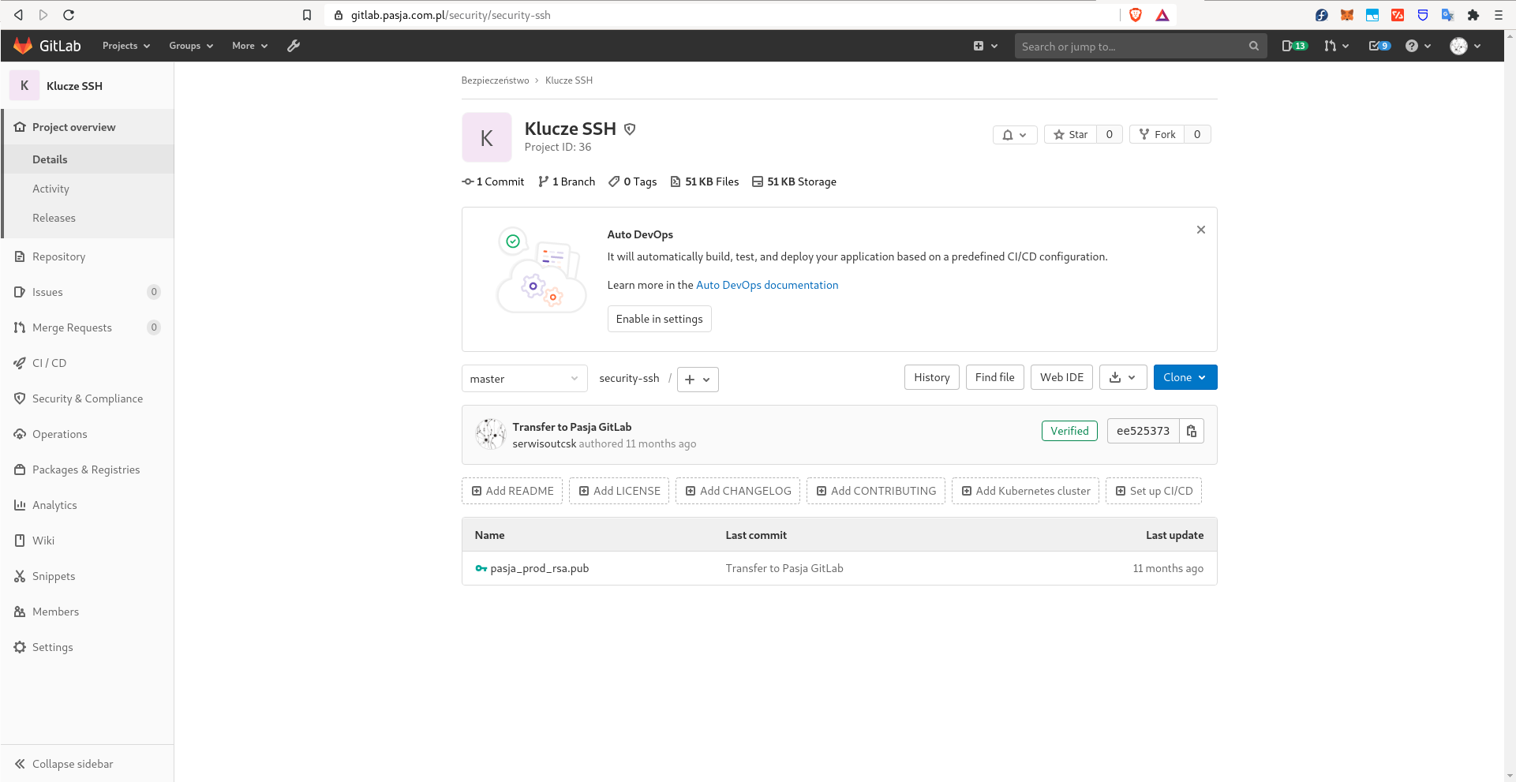Click Set up CI/CD button
This screenshot has height=782, width=1516.
click(1153, 491)
